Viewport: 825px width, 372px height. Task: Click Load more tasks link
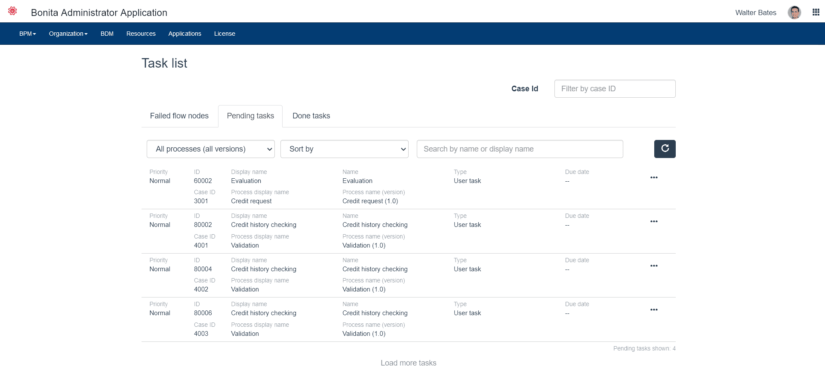pyautogui.click(x=408, y=363)
